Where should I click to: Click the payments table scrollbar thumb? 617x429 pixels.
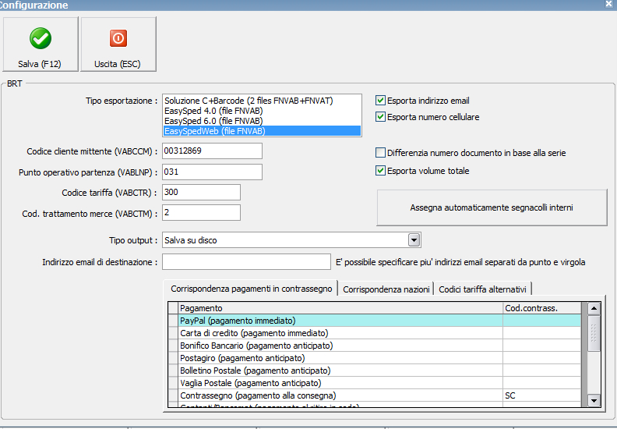pyautogui.click(x=594, y=332)
